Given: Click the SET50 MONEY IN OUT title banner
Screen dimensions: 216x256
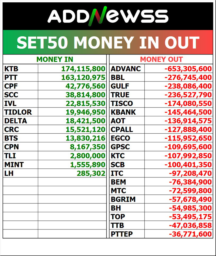Looking at the screenshot, I should (108, 42).
